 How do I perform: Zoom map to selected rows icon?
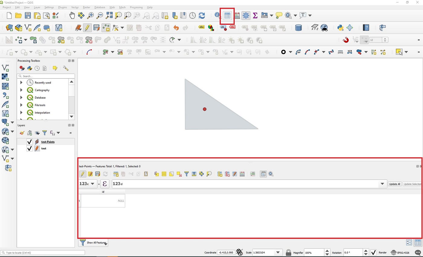click(x=209, y=174)
